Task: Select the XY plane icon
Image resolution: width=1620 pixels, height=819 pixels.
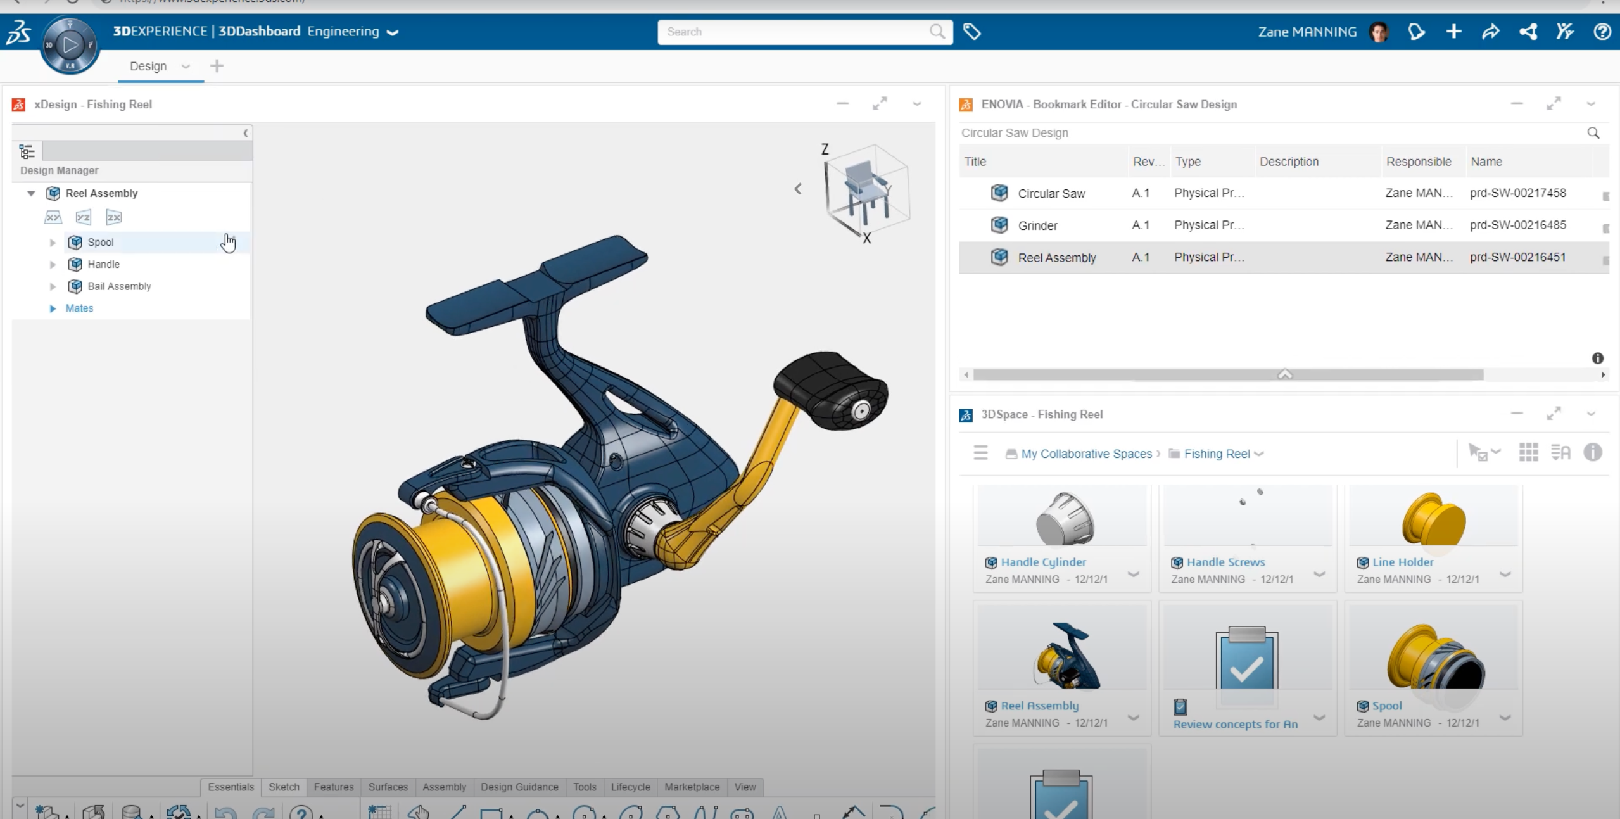Action: pos(53,217)
